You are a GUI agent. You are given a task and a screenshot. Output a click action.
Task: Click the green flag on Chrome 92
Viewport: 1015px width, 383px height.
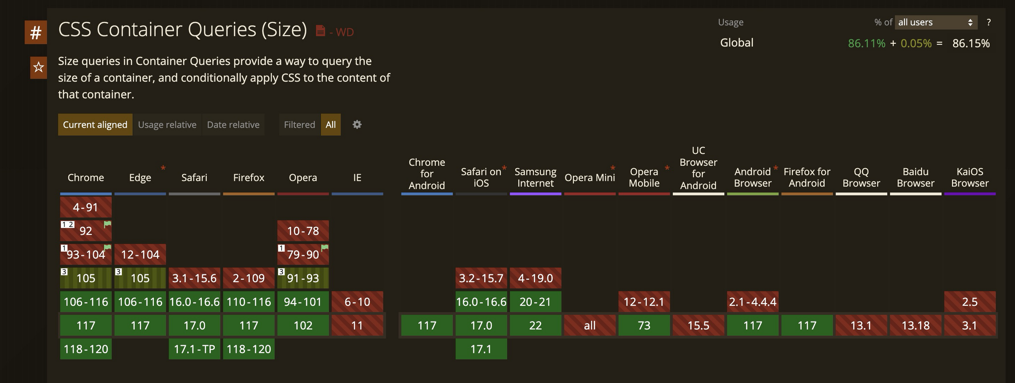point(107,224)
